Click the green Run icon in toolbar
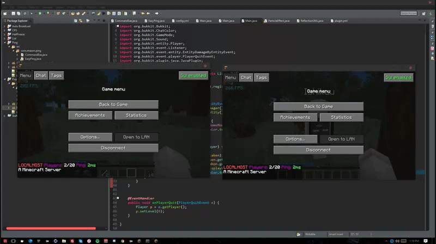This screenshot has height=244, width=436. pos(40,13)
